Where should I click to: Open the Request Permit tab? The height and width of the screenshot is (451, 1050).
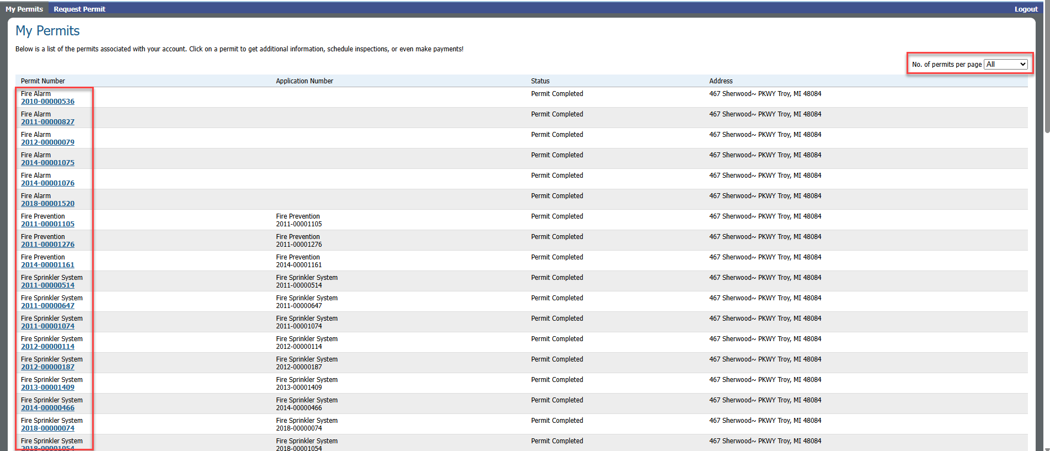click(x=79, y=9)
